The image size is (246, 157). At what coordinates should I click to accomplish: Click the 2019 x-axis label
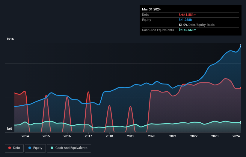[x=131, y=136]
